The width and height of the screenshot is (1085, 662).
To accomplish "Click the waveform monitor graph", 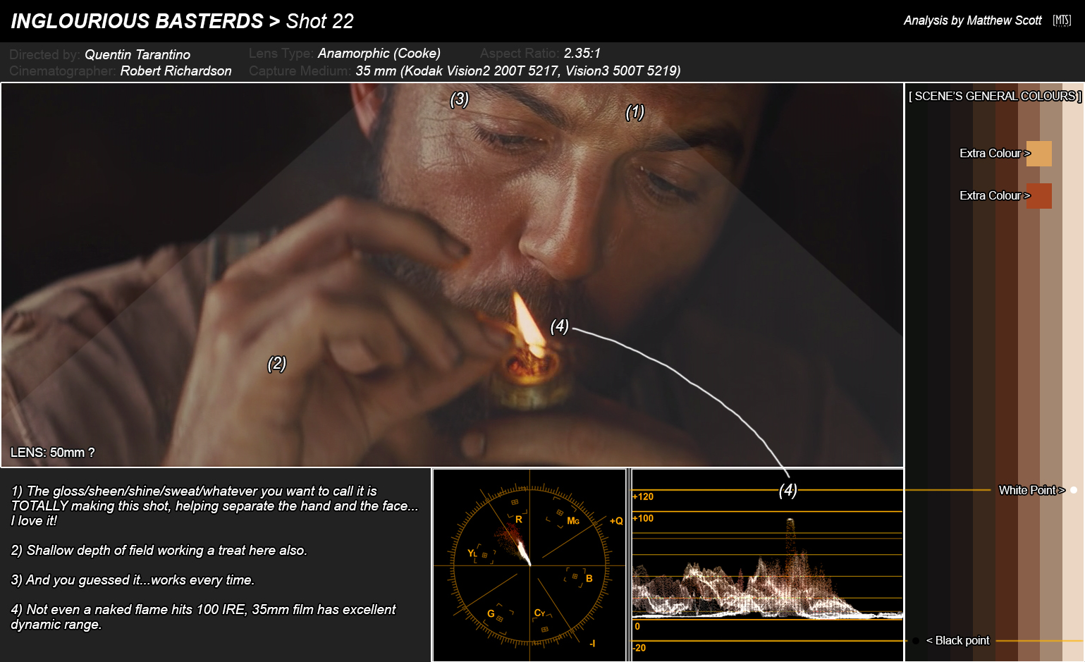I will point(768,565).
